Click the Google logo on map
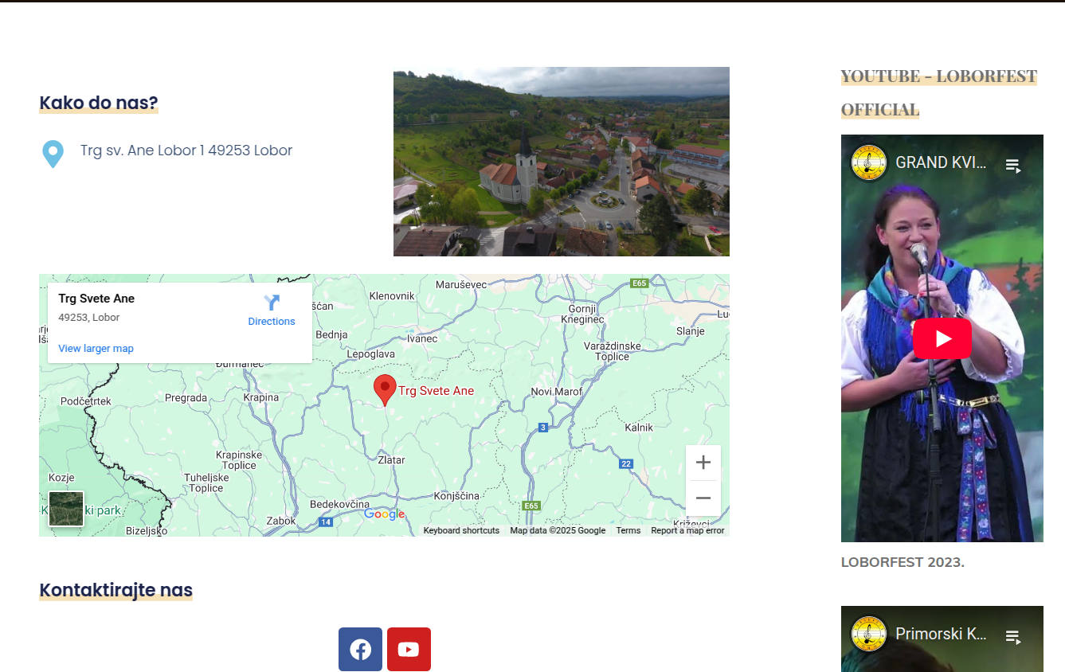The image size is (1065, 672). click(384, 514)
